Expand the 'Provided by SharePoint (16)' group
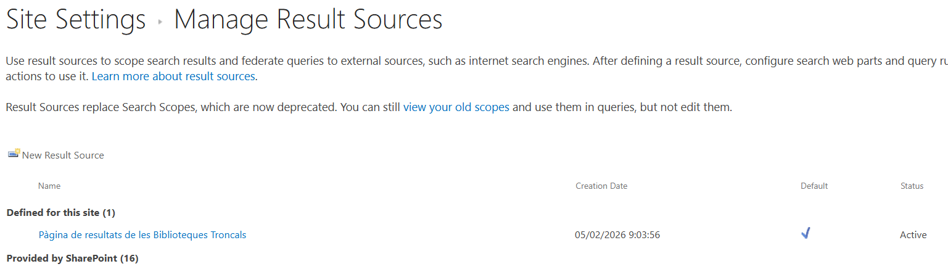 (72, 259)
